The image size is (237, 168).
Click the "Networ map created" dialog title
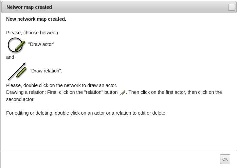click(x=29, y=7)
